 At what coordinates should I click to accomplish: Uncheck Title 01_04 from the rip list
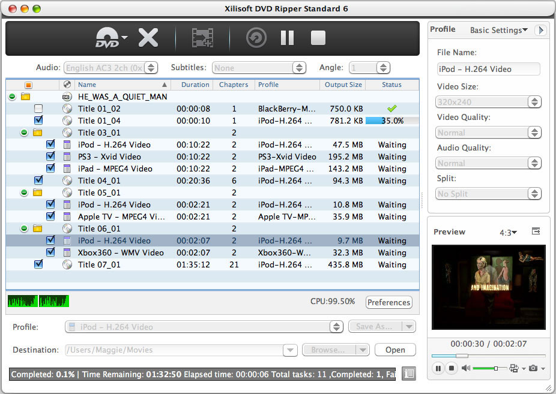pos(38,120)
